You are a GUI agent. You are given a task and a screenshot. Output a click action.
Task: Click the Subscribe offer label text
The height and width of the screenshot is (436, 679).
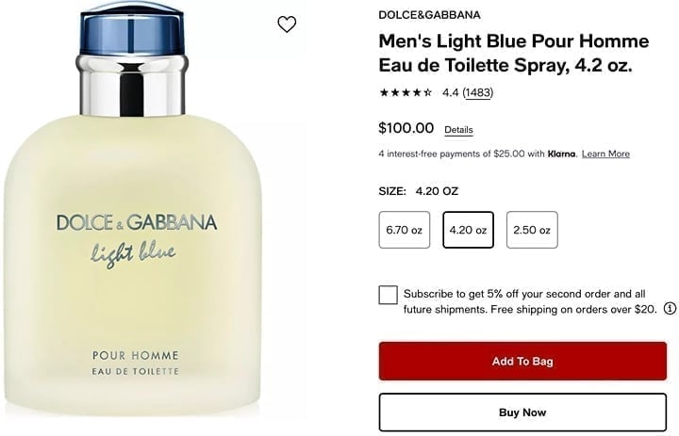pyautogui.click(x=530, y=301)
